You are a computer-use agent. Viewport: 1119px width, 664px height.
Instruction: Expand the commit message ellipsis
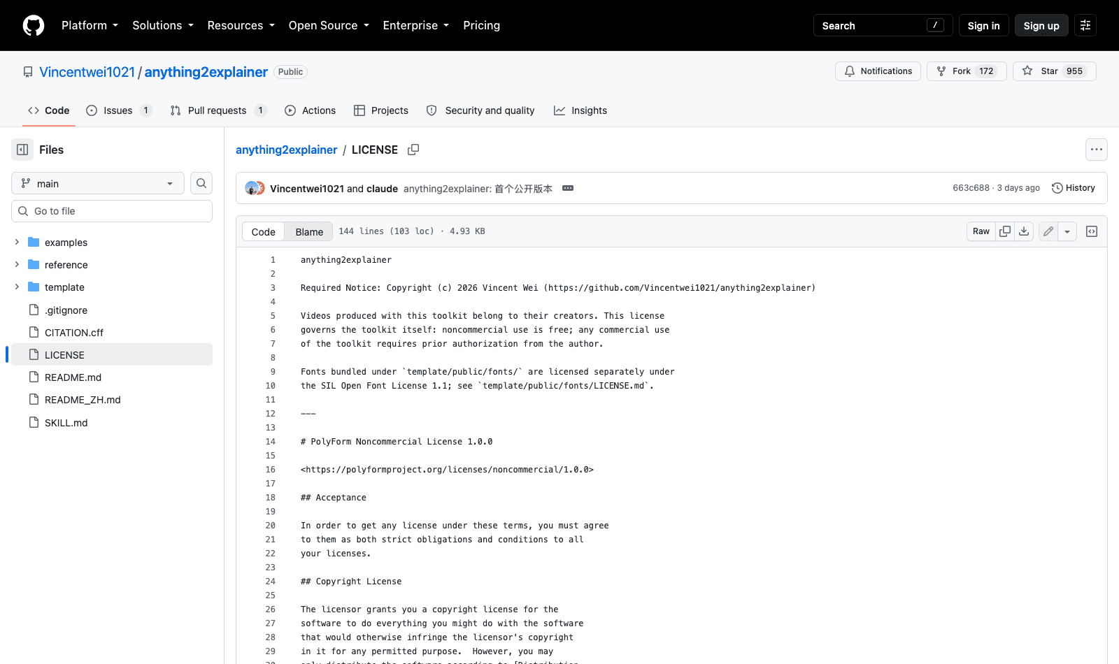(x=568, y=189)
